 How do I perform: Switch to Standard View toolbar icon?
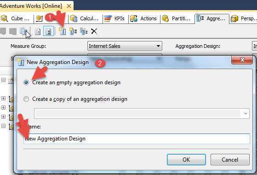38,31
